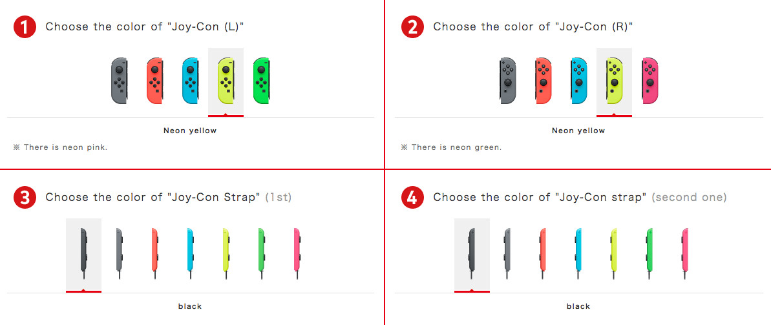Pick gray for the first Joy-Con strap
The width and height of the screenshot is (771, 325).
pos(119,254)
